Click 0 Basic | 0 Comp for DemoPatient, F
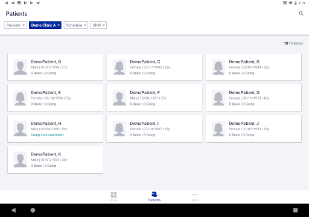Image resolution: width=309 pixels, height=217 pixels. click(142, 104)
